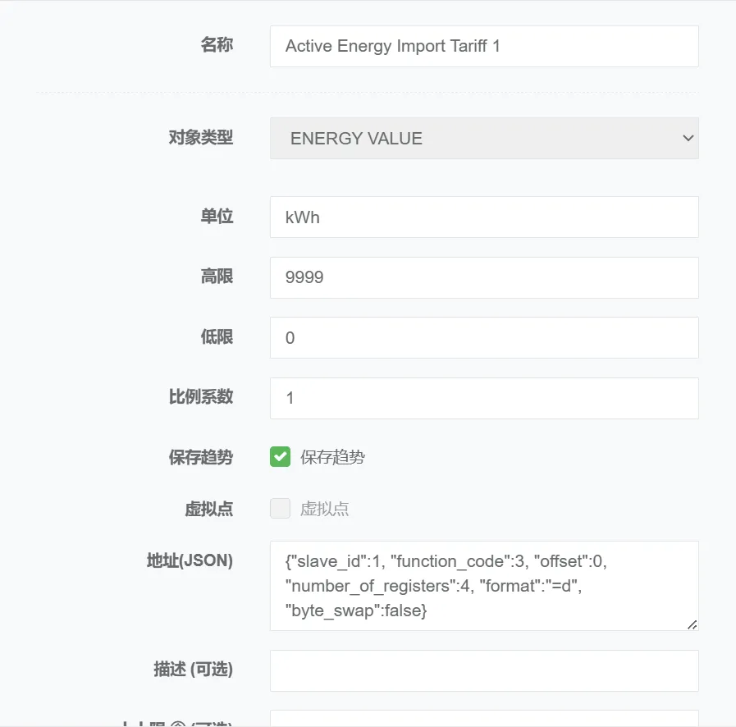Screen dimensions: 736x727
Task: Click the 比例系数 label
Action: pyautogui.click(x=201, y=397)
